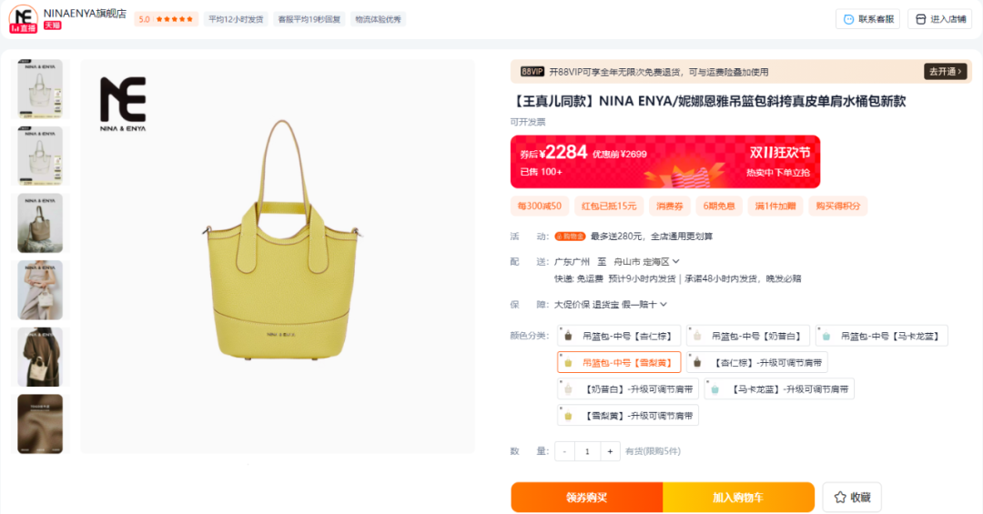Screen dimensions: 983x514
Task: Click the 天猫 Tmall badge
Action: 53,25
